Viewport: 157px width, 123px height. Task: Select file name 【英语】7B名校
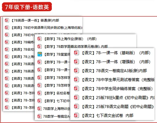(x=23, y=49)
